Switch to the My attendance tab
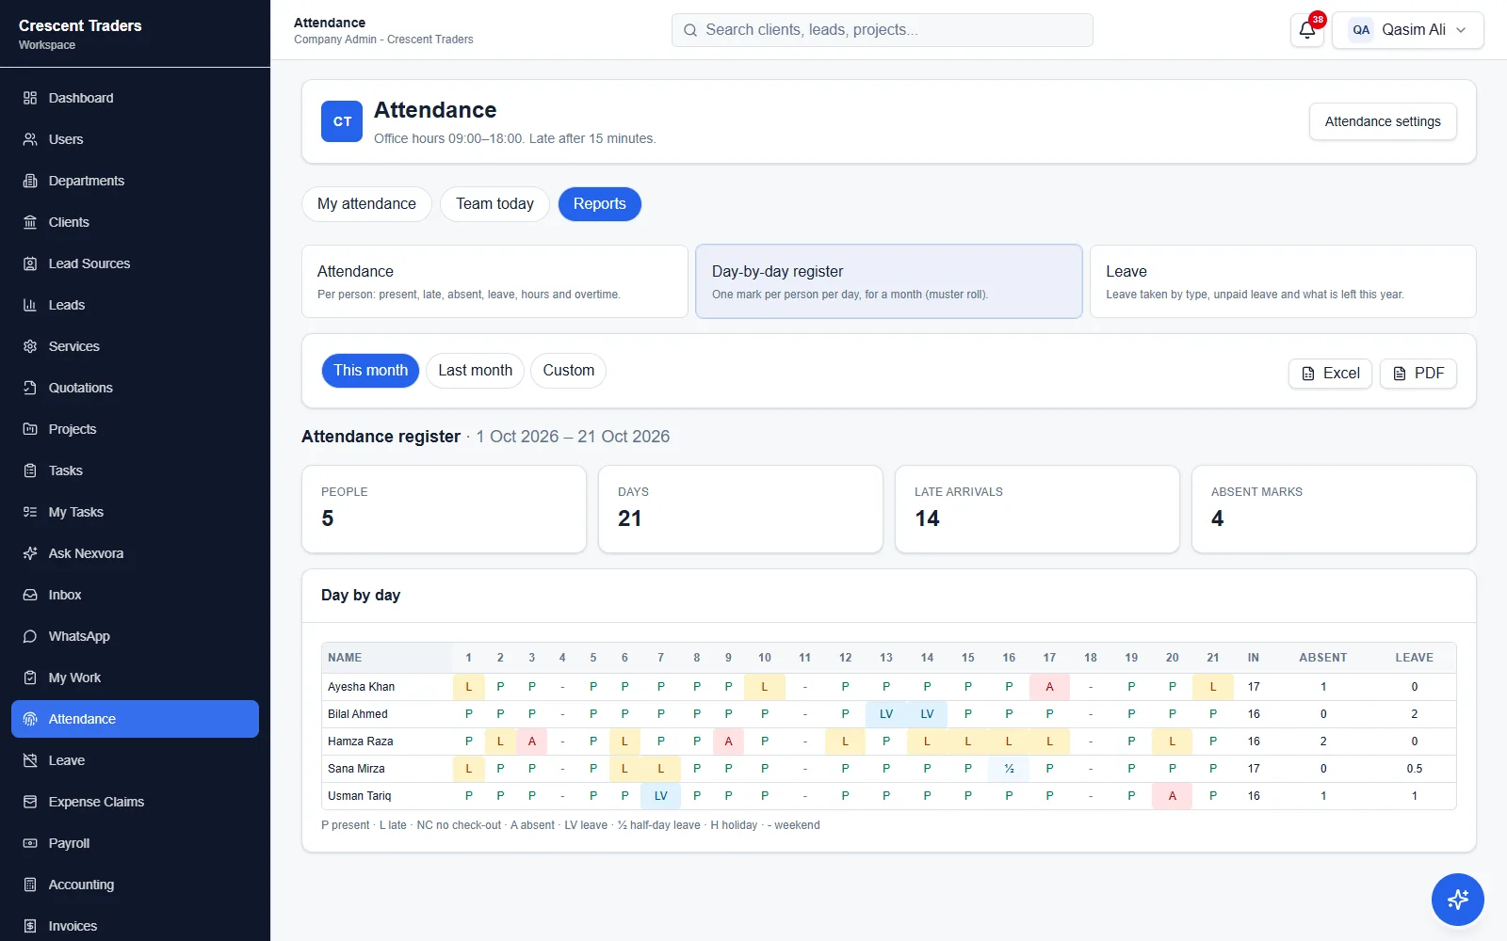The width and height of the screenshot is (1507, 941). [x=366, y=204]
